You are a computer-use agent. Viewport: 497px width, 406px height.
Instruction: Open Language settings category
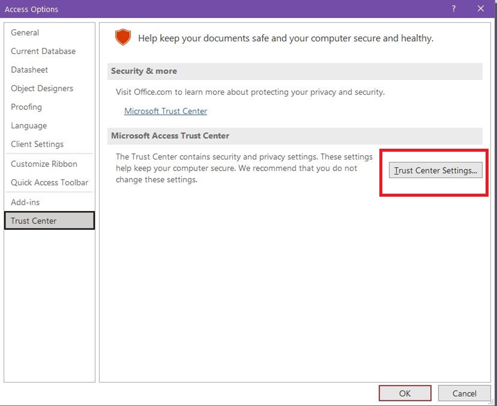[49, 126]
